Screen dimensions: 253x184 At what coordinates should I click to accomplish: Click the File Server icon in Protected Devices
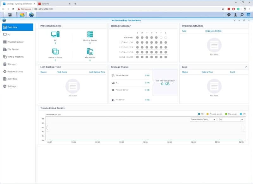click(x=90, y=51)
